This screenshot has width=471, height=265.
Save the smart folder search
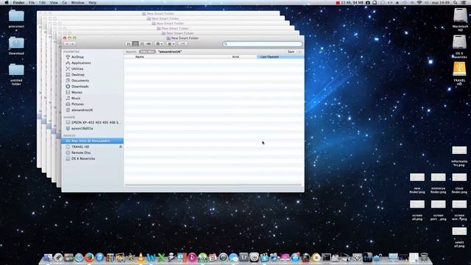(x=291, y=52)
